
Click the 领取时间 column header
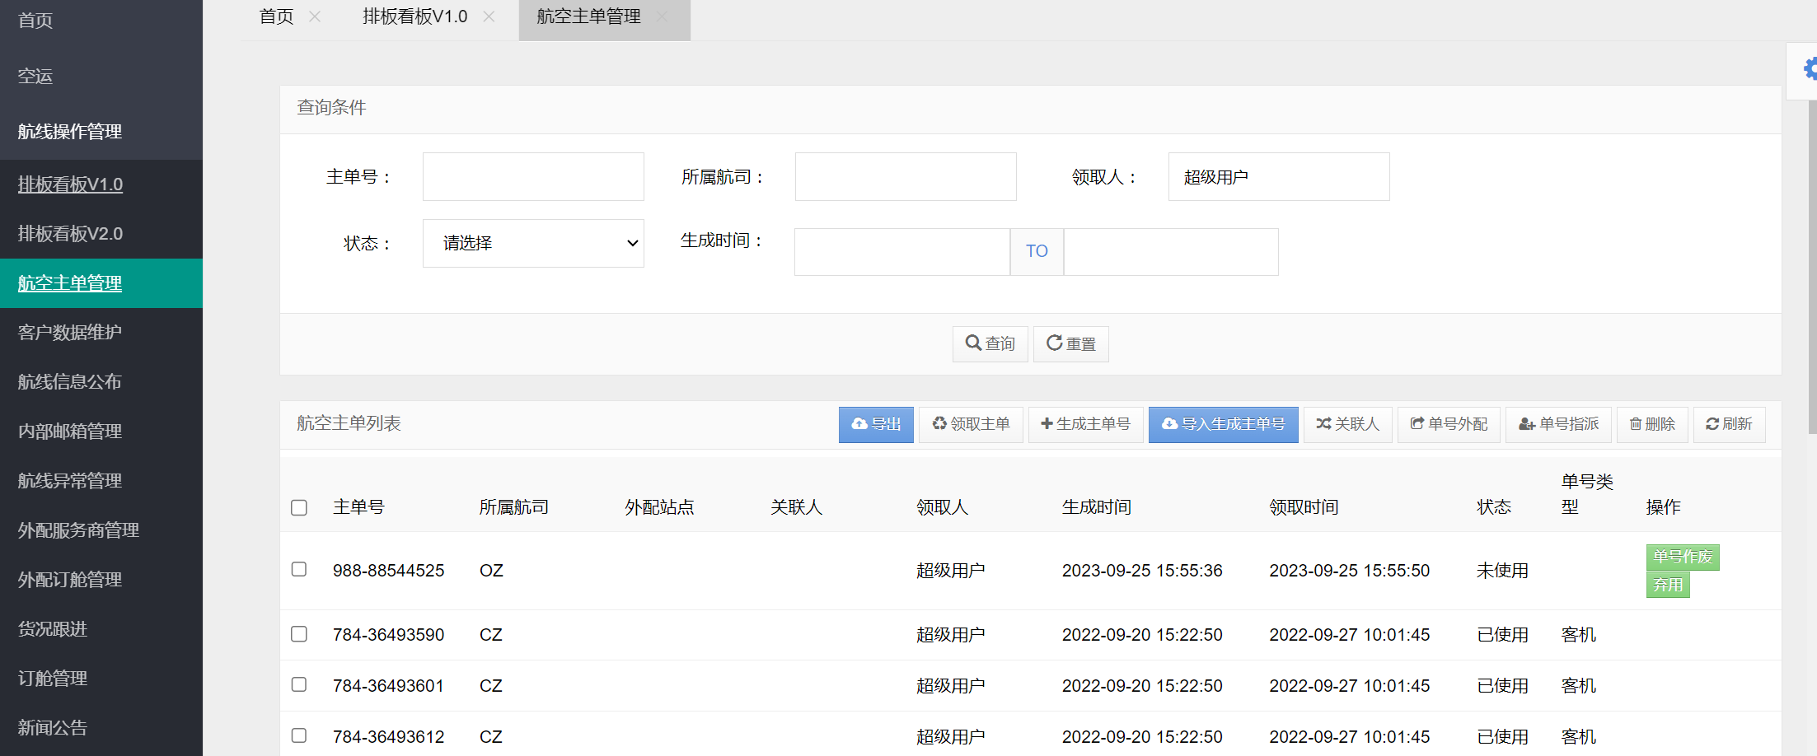click(x=1304, y=507)
